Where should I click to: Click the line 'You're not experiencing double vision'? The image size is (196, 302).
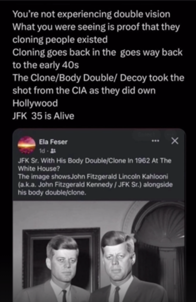(x=91, y=15)
